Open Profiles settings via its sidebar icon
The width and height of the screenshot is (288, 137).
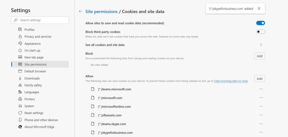pyautogui.click(x=20, y=30)
